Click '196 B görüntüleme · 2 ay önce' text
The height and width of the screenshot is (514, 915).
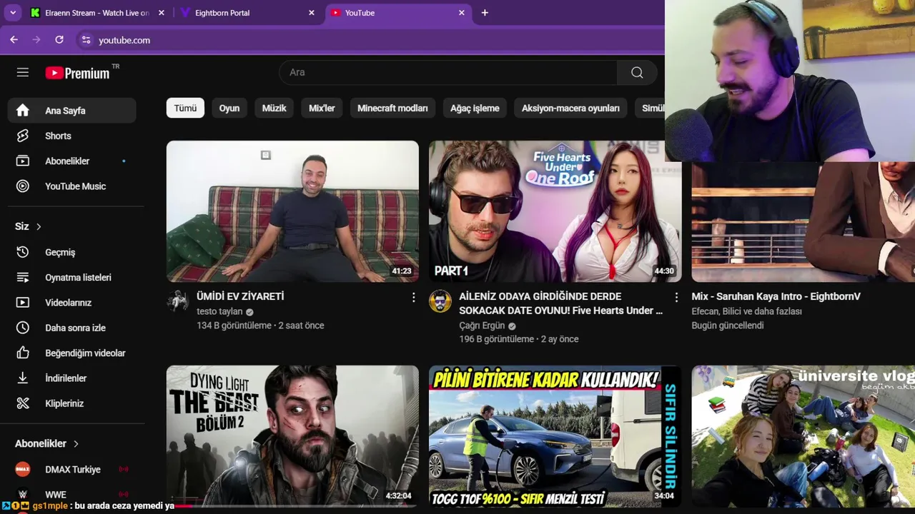click(519, 339)
